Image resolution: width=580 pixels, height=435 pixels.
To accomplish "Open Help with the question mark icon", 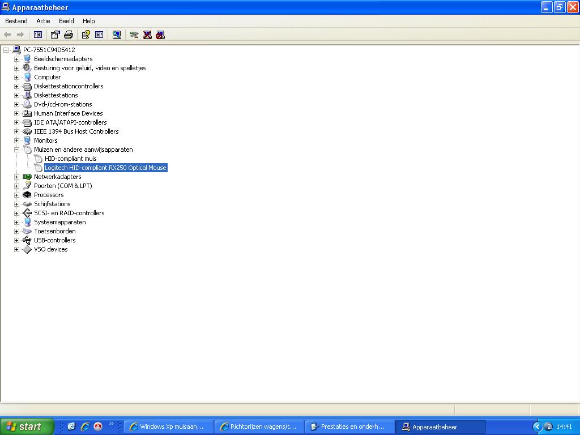I will pyautogui.click(x=86, y=35).
